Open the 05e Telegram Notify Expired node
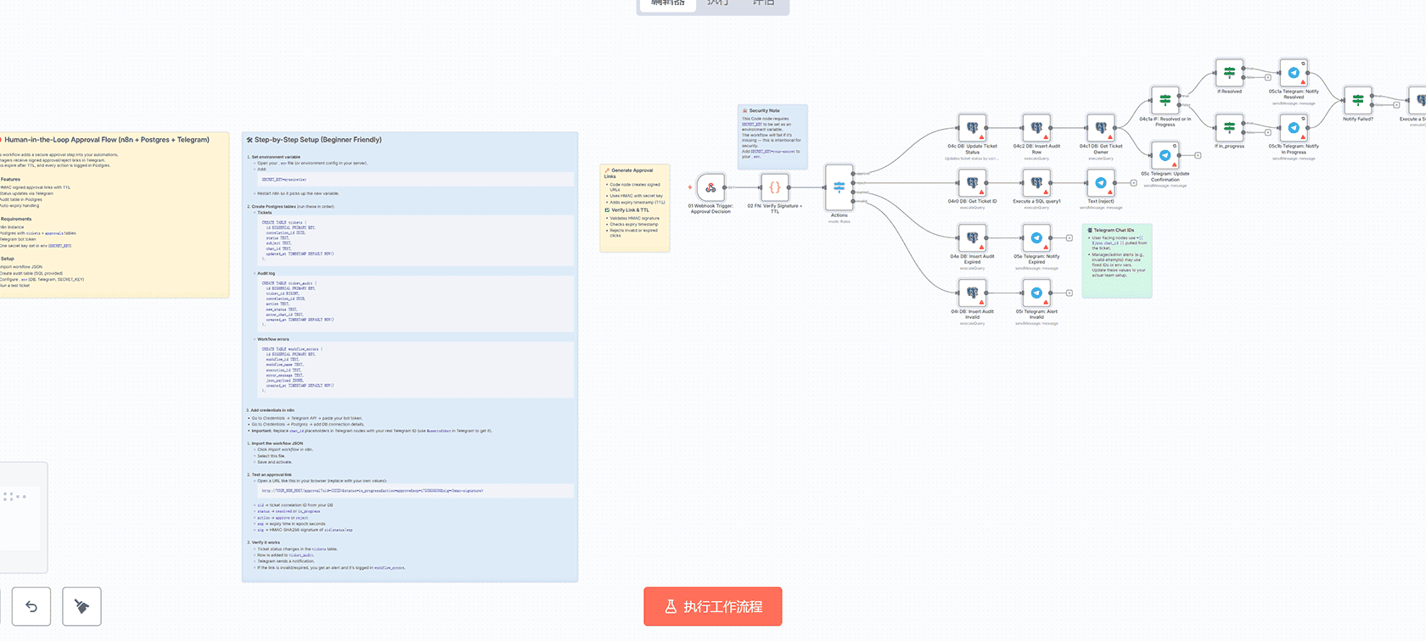 point(1036,238)
